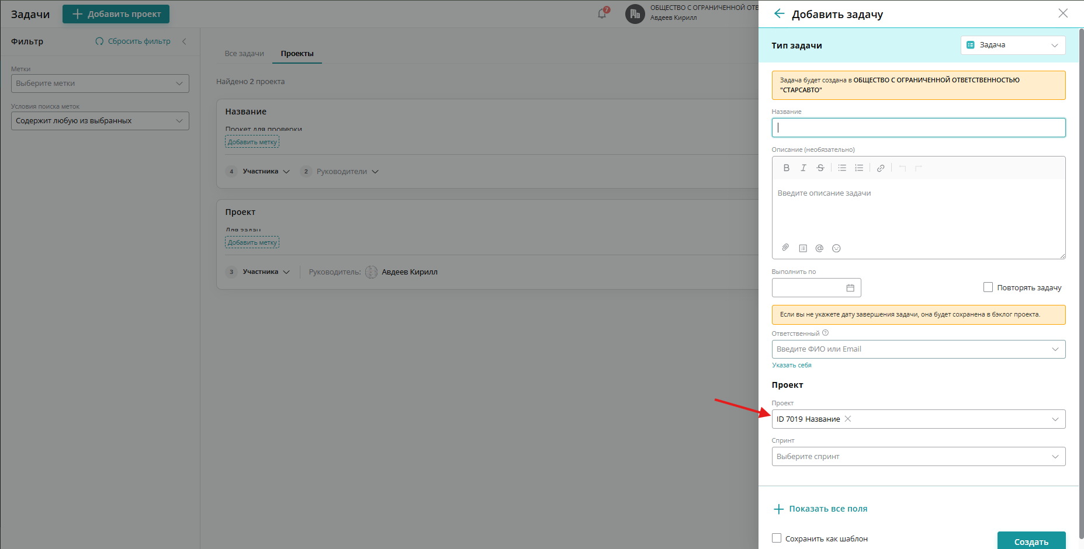Open the emoji picker in description
1084x549 pixels.
tap(836, 248)
